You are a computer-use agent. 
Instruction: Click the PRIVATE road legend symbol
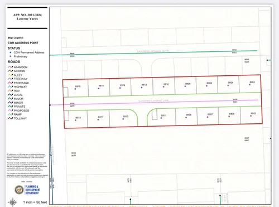(x=11, y=107)
